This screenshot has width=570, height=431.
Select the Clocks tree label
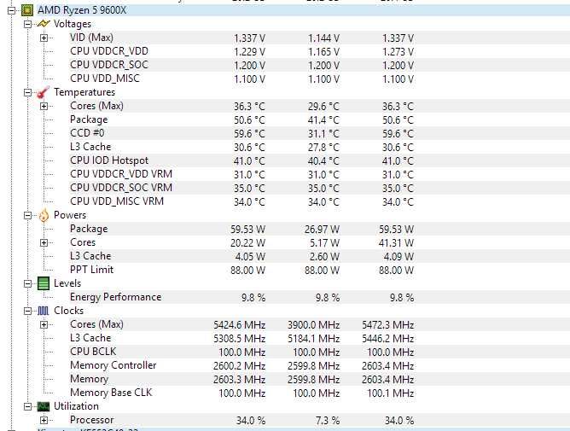(68, 311)
